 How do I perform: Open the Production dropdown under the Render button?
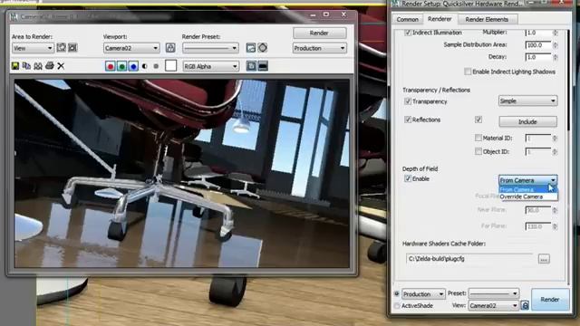click(x=319, y=48)
